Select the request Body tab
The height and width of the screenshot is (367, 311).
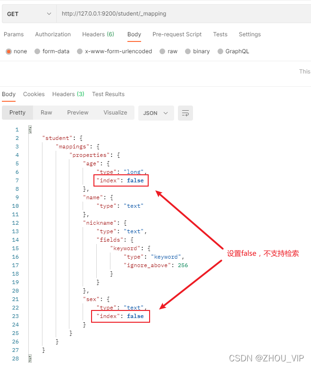134,34
